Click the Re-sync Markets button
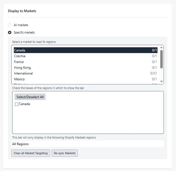 pyautogui.click(x=65, y=153)
